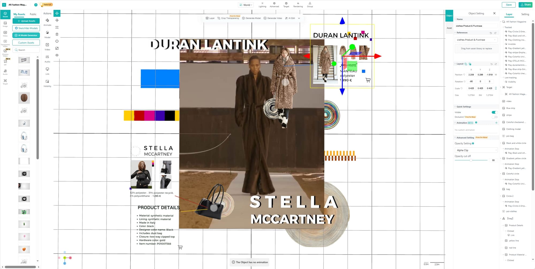This screenshot has width=535, height=269.
Task: Open the Transparent Video asset category
Action: tap(5, 43)
